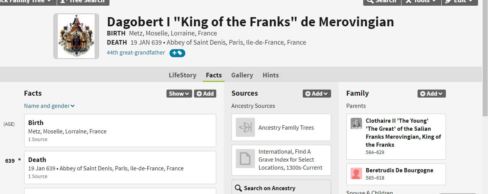Switch to the Gallery tab

click(242, 75)
